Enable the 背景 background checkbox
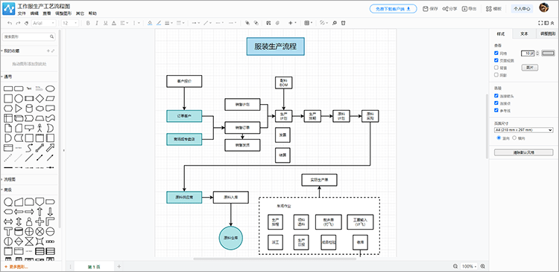This screenshot has height=272, width=559. 496,68
